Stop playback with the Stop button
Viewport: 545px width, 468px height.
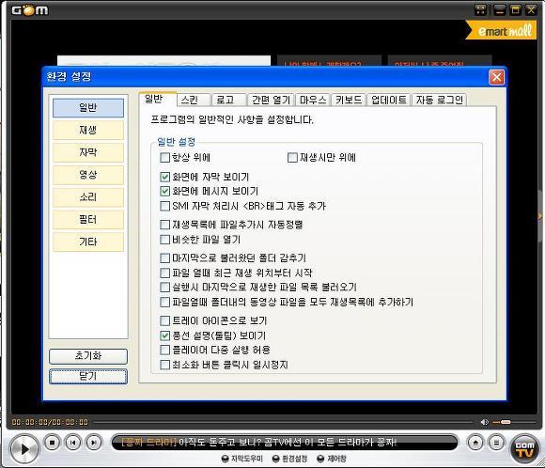(x=52, y=443)
